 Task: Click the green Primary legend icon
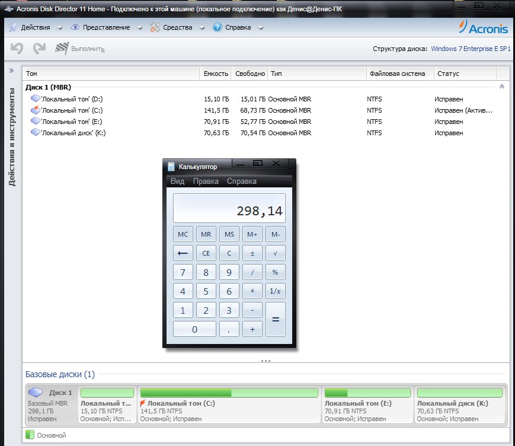[x=30, y=435]
